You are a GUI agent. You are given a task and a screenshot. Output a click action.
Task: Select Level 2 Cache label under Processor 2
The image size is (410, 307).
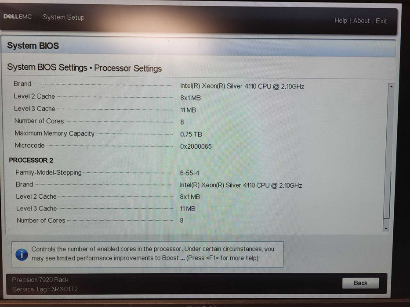(x=36, y=196)
